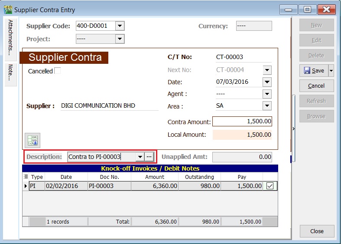Click the Close button at bottom right
This screenshot has height=244, width=341.
pos(317,231)
